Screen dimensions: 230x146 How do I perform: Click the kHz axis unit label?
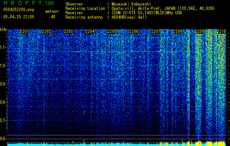point(3,30)
